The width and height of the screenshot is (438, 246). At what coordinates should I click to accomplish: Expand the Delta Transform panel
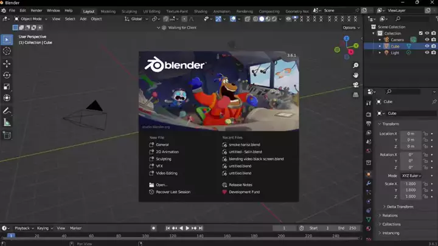[400, 207]
